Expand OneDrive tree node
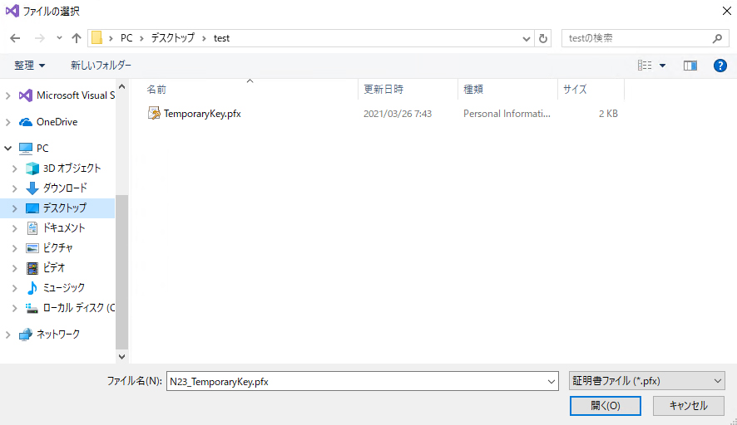 (8, 122)
